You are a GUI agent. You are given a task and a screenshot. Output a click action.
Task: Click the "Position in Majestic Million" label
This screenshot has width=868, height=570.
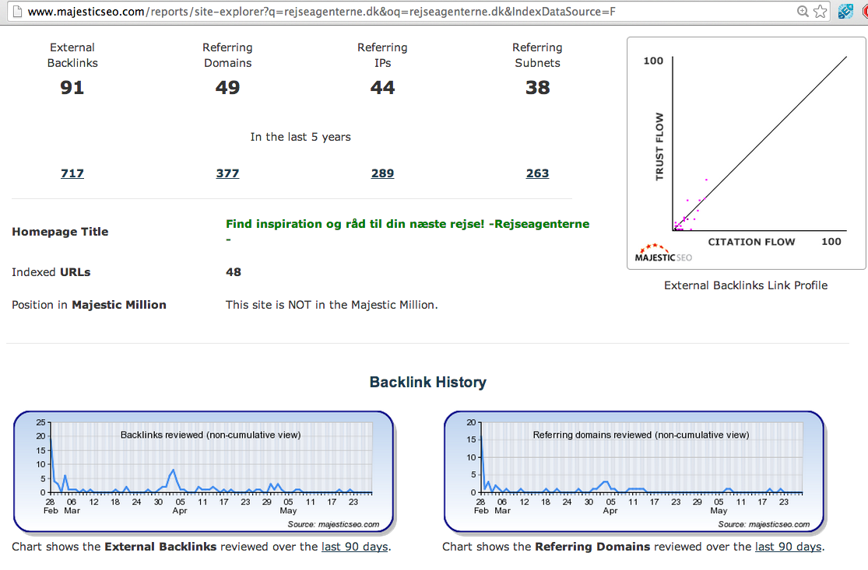[x=89, y=305]
